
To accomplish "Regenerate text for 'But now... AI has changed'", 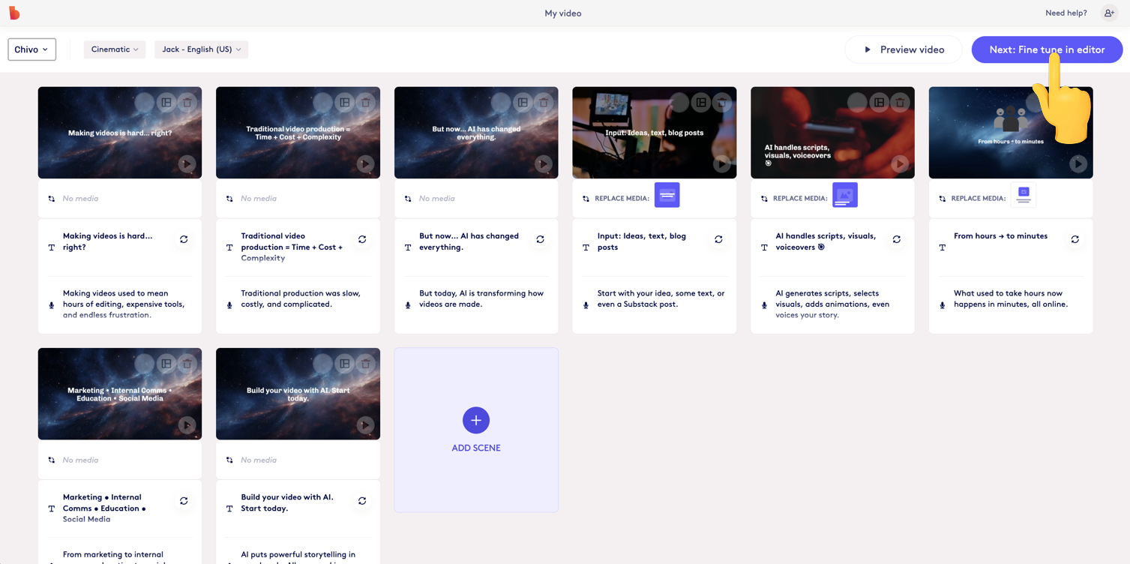I will [540, 239].
